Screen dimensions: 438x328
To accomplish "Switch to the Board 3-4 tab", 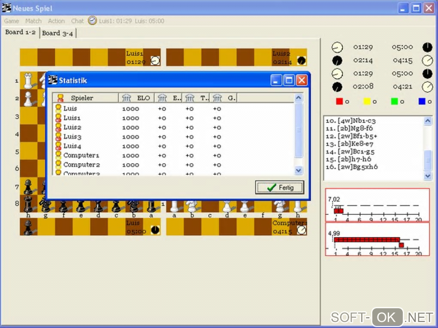I will tap(58, 33).
